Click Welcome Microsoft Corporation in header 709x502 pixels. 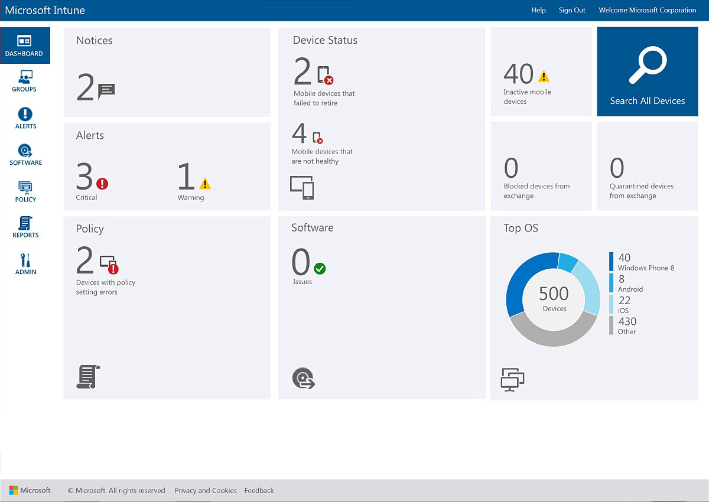click(648, 10)
